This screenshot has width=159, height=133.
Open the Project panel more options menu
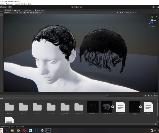click(x=157, y=93)
